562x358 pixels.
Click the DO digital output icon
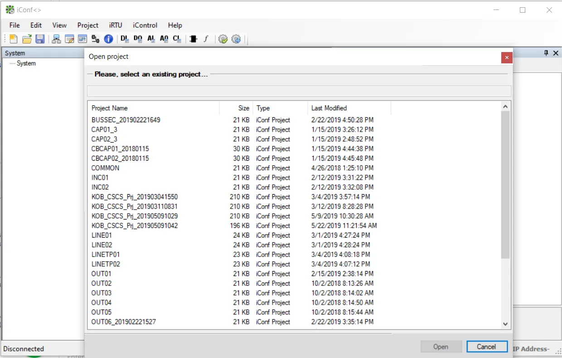coord(138,39)
